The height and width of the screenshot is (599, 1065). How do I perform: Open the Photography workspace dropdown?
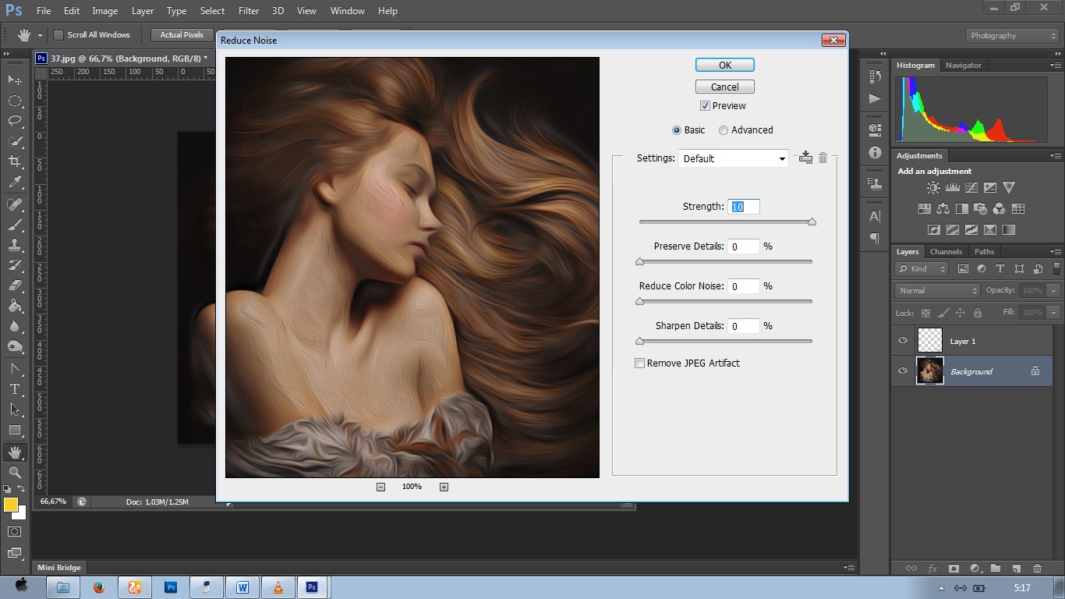tap(1012, 36)
